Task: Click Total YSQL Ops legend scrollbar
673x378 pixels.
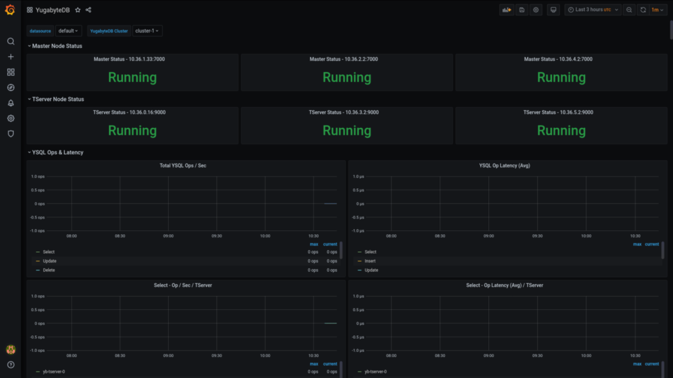Action: point(341,250)
